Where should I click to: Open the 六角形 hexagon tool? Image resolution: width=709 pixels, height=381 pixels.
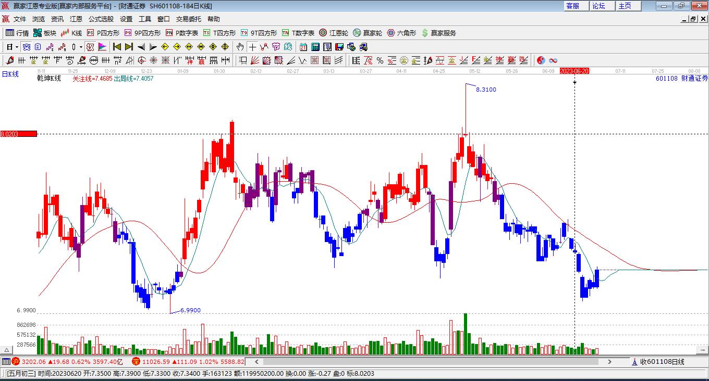pos(401,33)
